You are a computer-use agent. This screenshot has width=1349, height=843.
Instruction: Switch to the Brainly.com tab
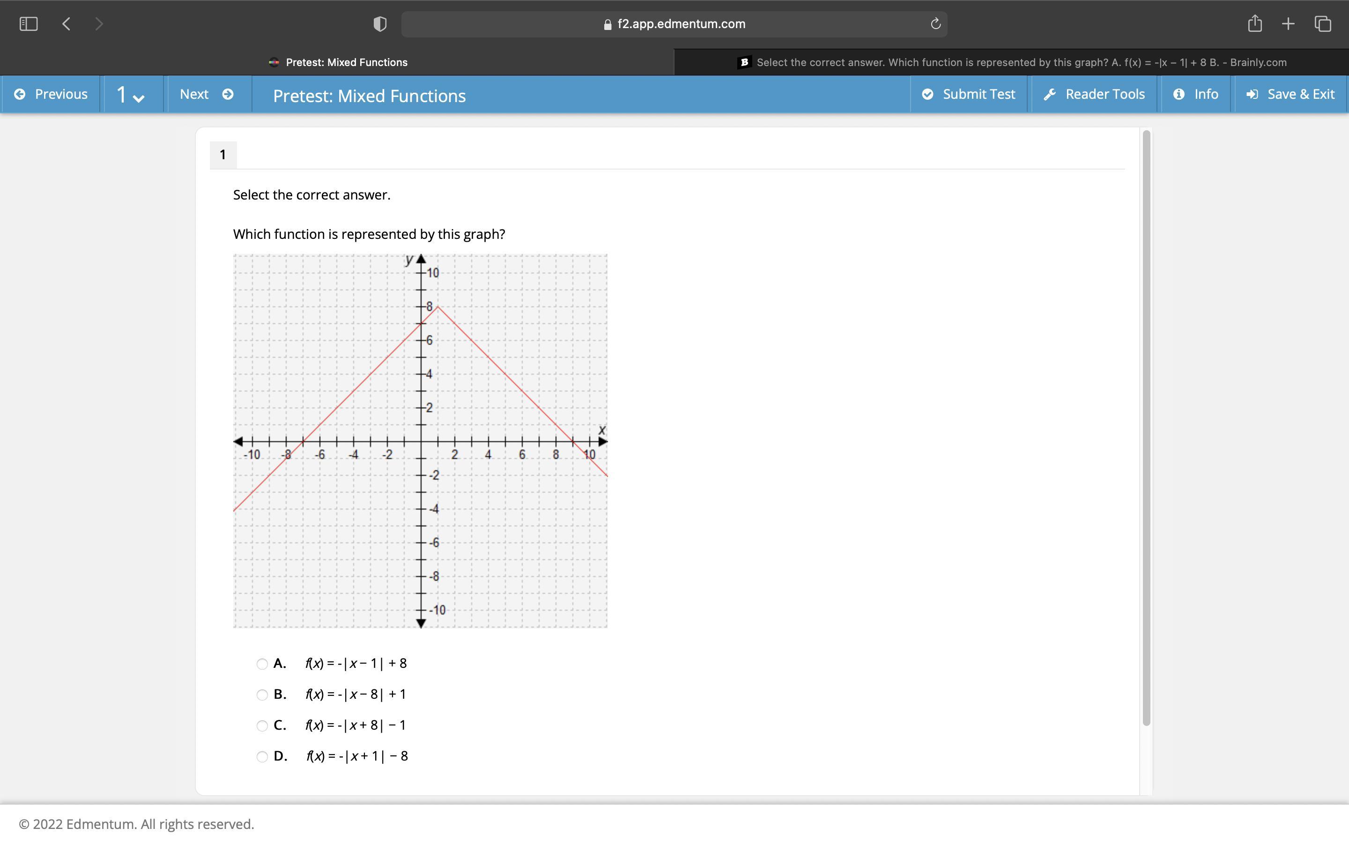click(x=1011, y=62)
